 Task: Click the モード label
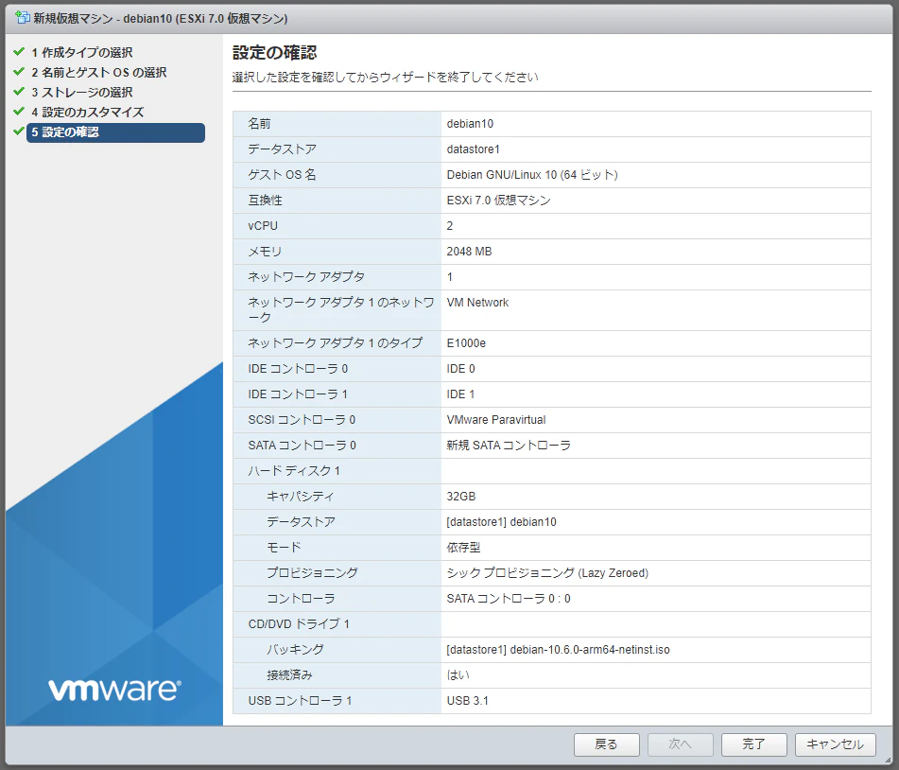[x=284, y=548]
